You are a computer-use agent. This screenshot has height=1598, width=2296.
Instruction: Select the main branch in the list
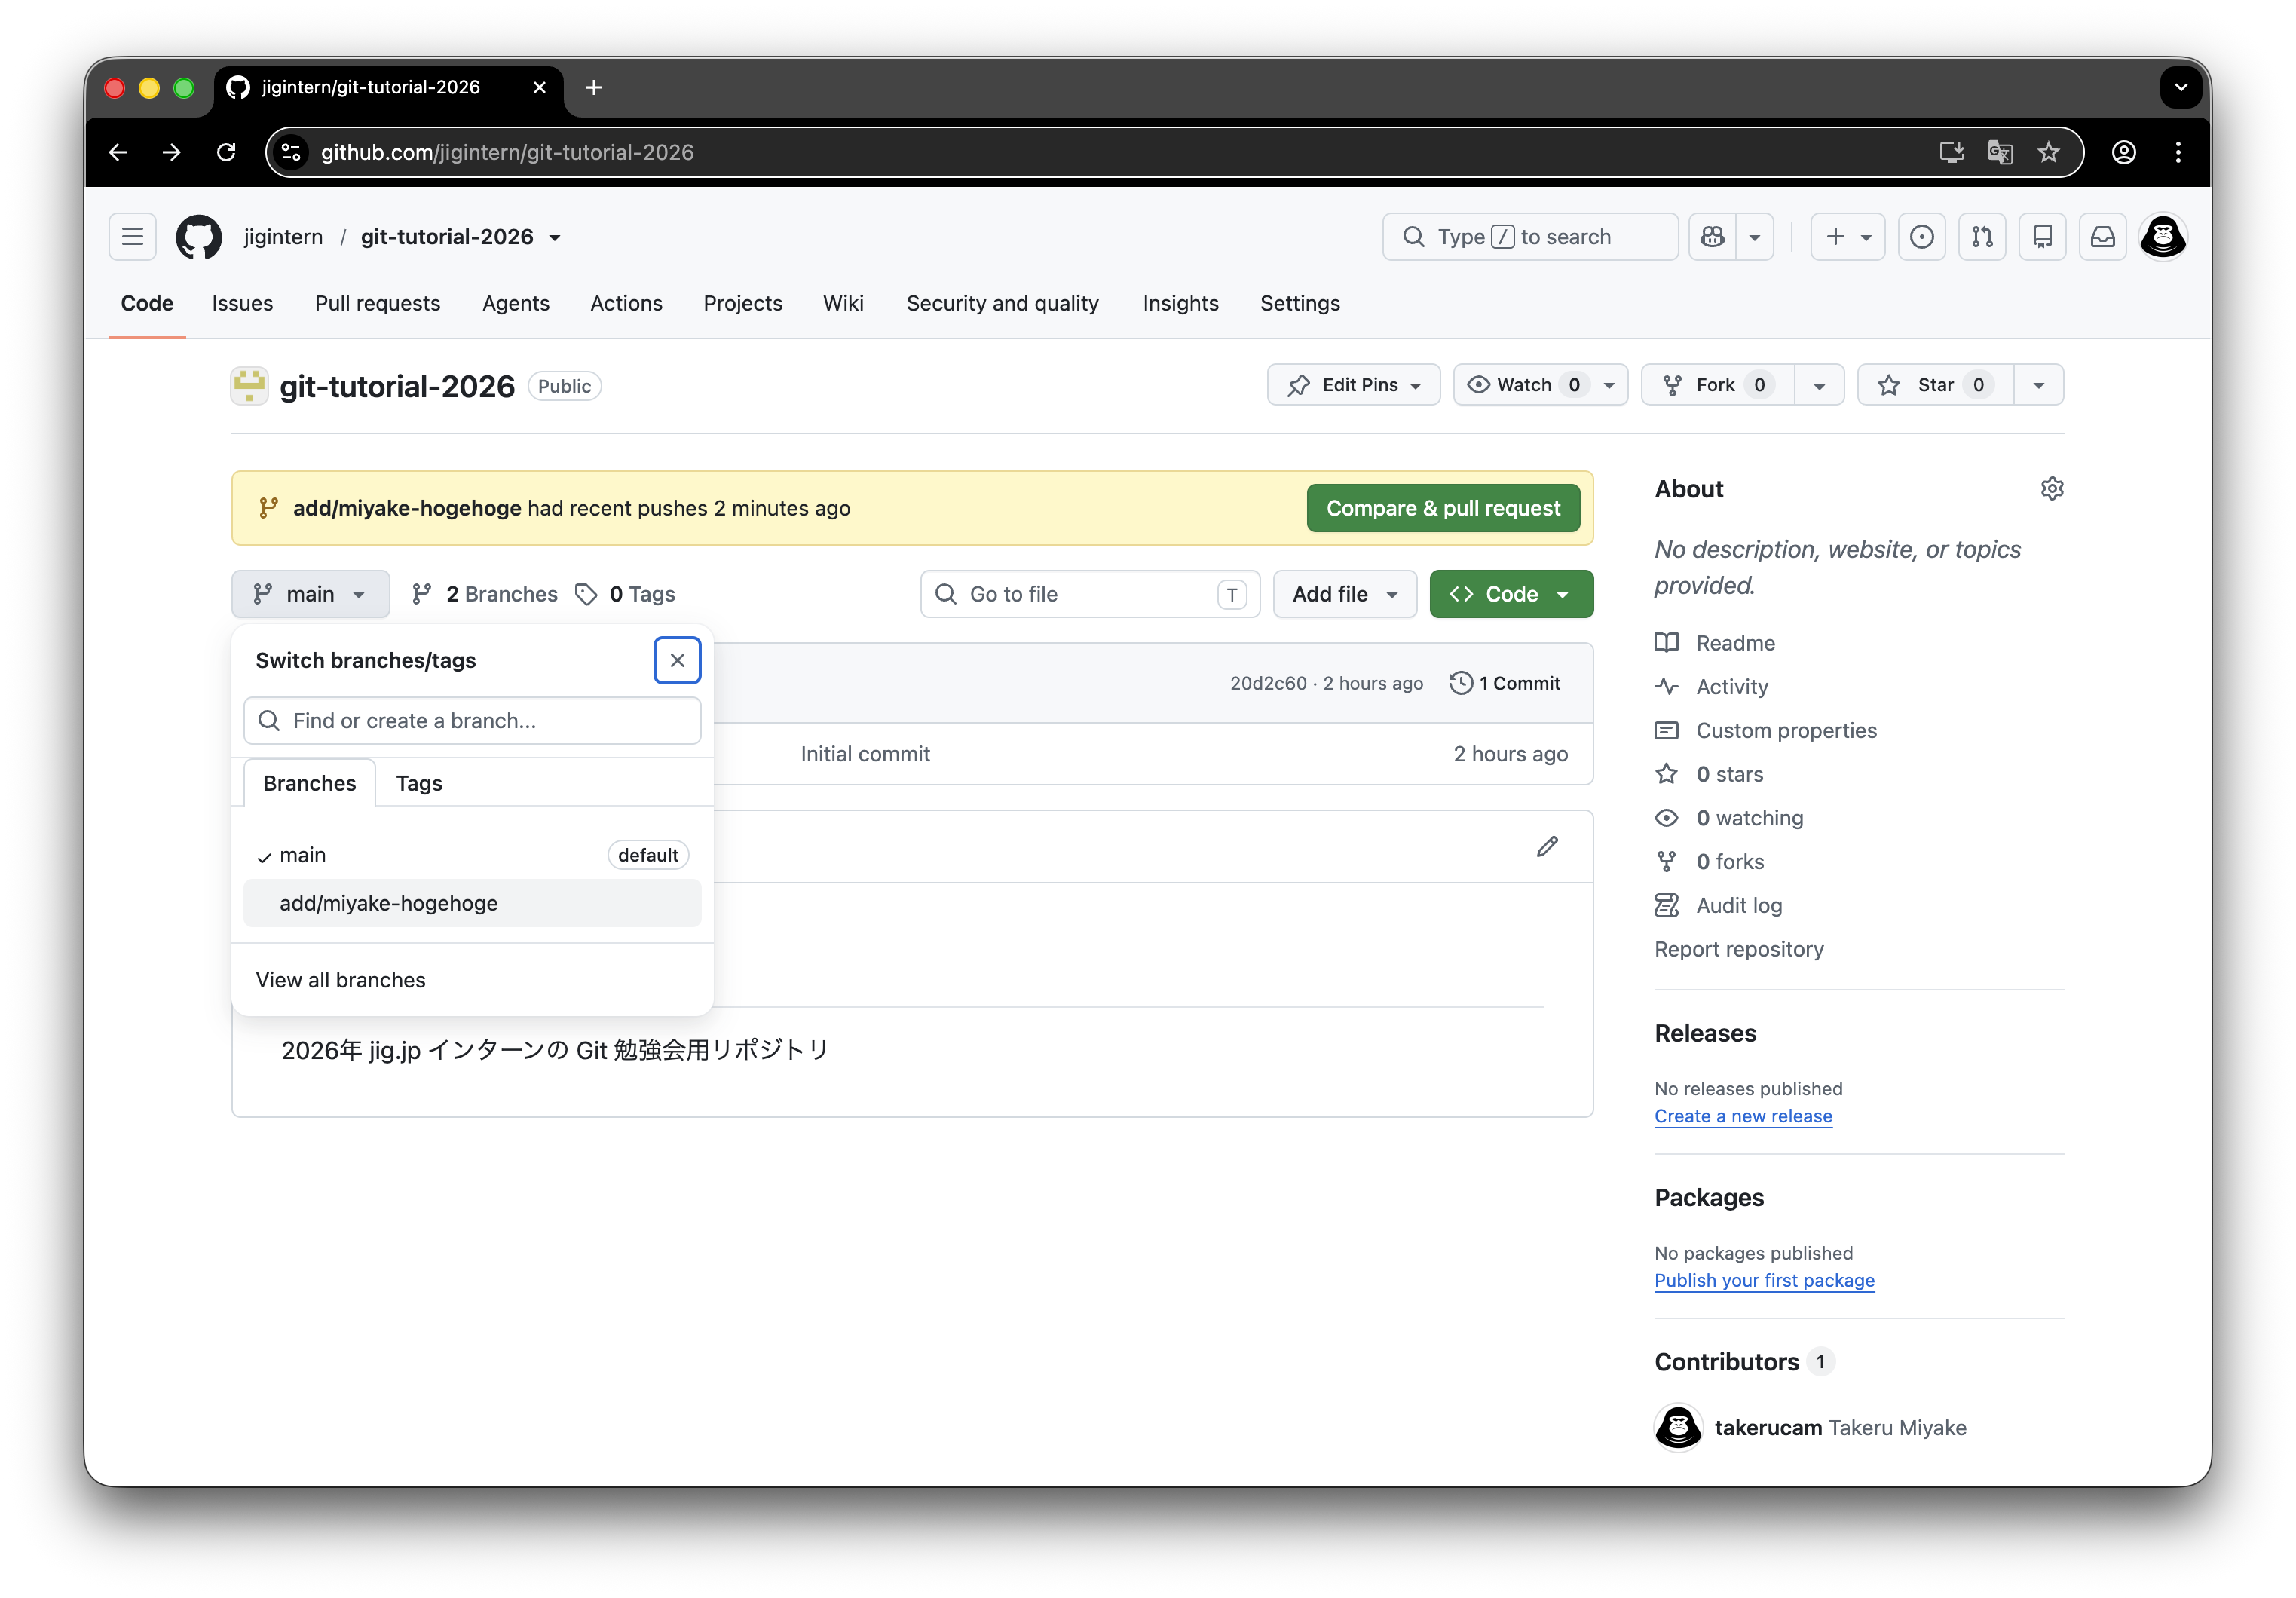point(472,856)
